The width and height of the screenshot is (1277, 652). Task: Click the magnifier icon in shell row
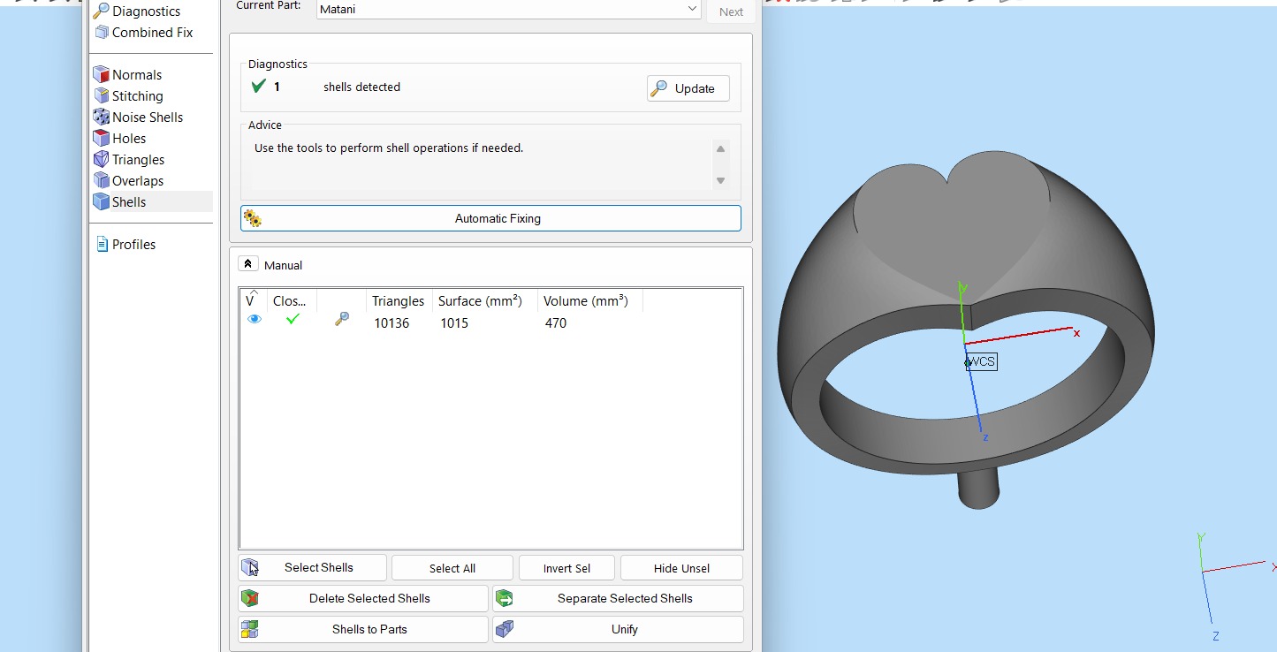point(342,320)
